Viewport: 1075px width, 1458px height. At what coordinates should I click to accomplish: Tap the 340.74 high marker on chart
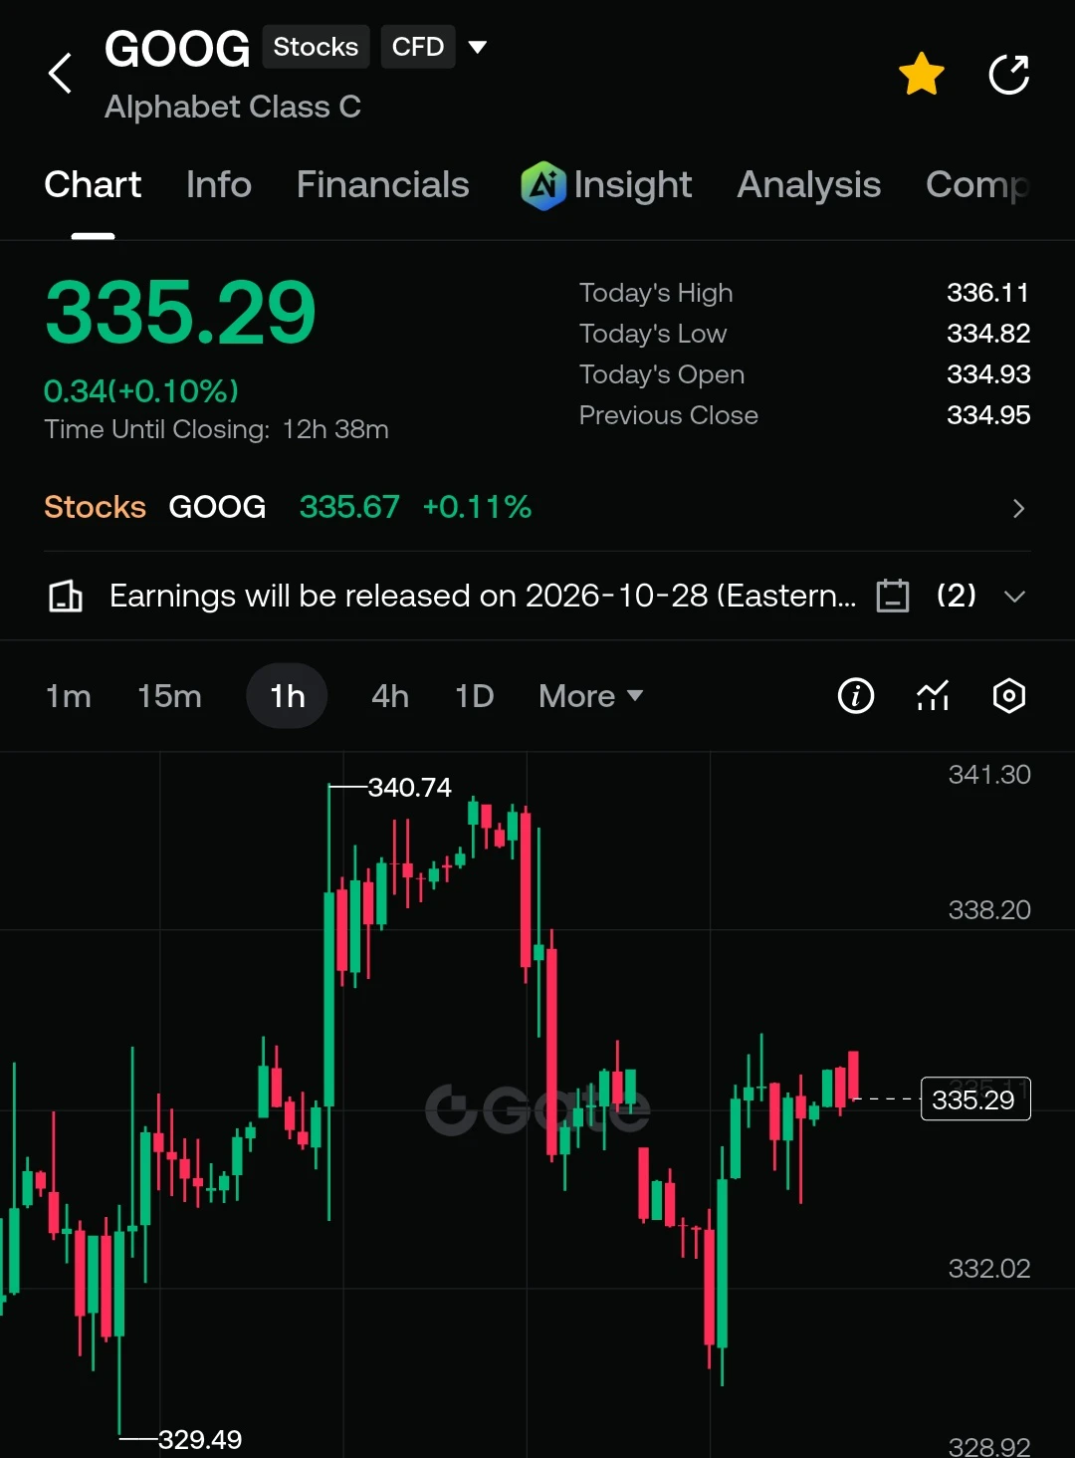point(409,788)
